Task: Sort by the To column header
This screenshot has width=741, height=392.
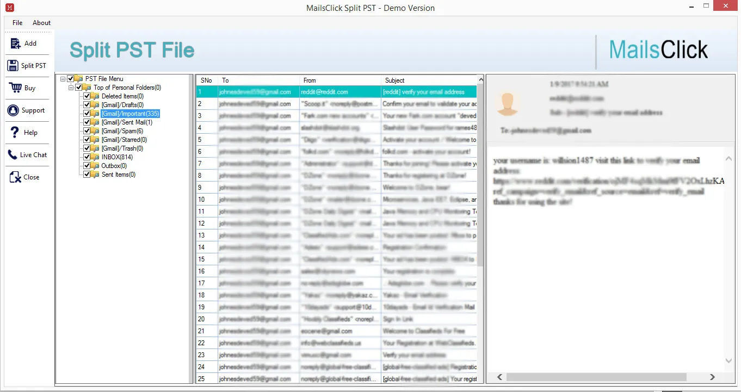Action: pyautogui.click(x=258, y=80)
